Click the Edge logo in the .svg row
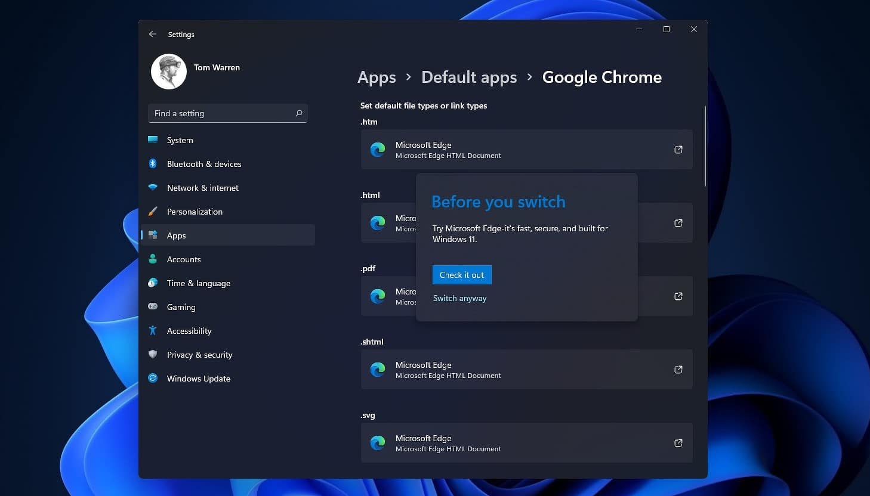 [x=378, y=443]
